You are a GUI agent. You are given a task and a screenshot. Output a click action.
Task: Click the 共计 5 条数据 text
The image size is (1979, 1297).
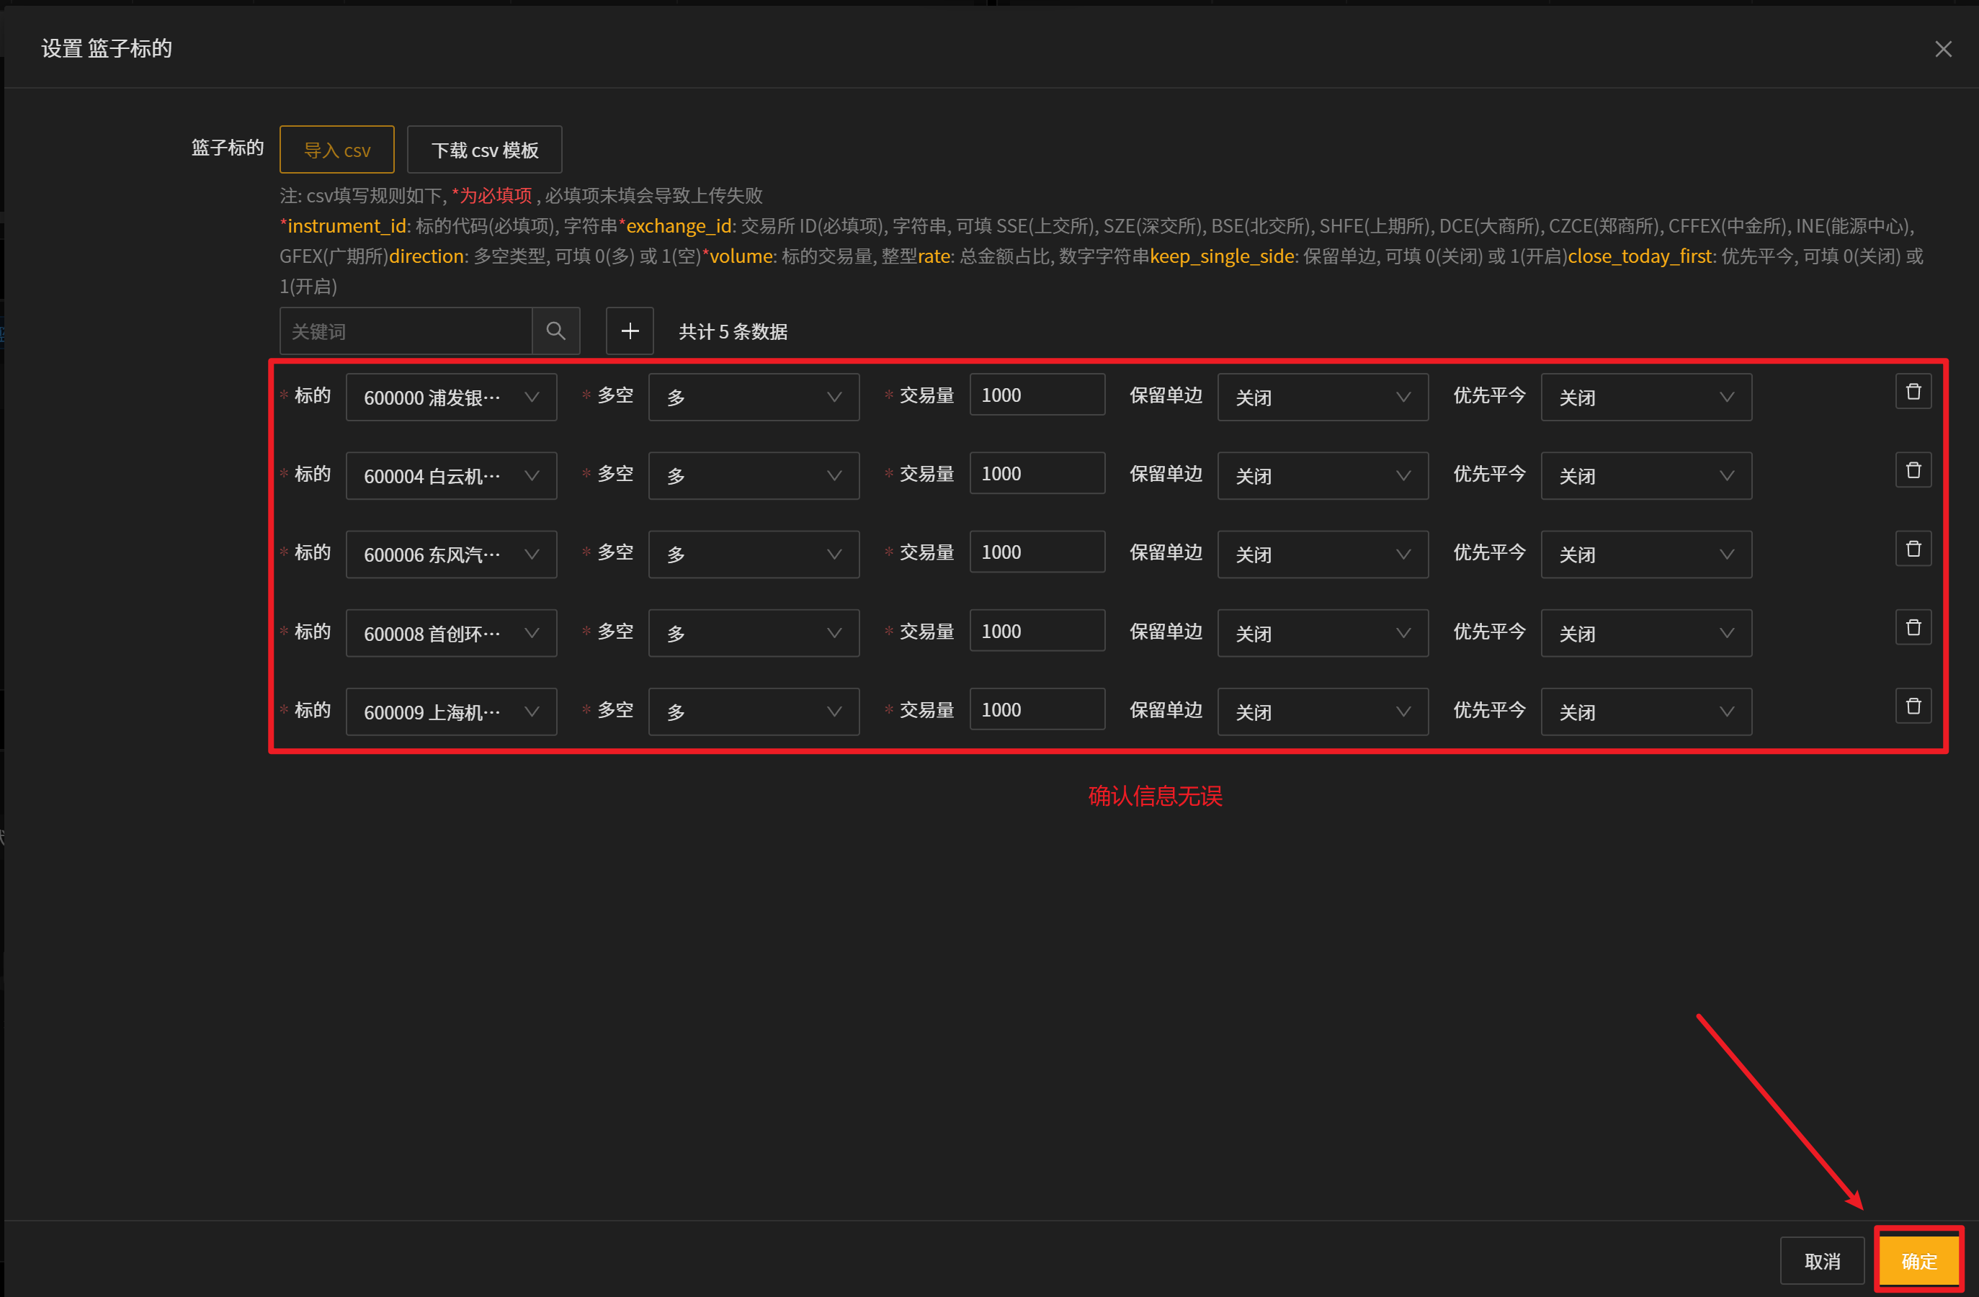click(733, 332)
